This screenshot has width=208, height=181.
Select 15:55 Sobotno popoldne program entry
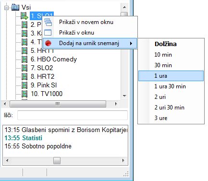pos(38,146)
